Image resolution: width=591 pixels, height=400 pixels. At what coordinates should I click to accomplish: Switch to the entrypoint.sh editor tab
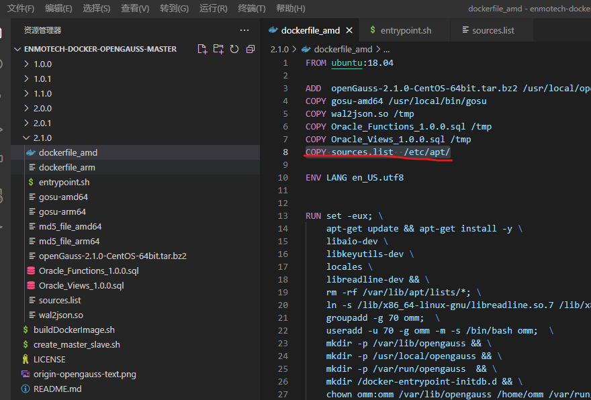coord(405,30)
